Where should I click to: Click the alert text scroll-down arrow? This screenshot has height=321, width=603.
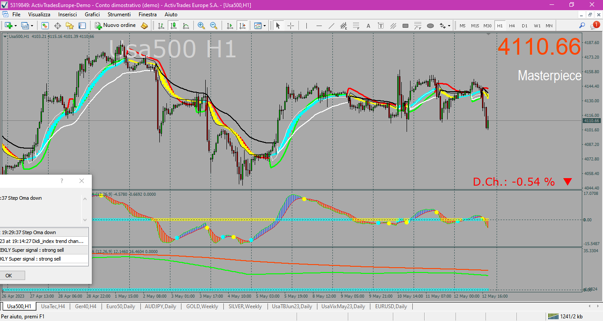(85, 219)
